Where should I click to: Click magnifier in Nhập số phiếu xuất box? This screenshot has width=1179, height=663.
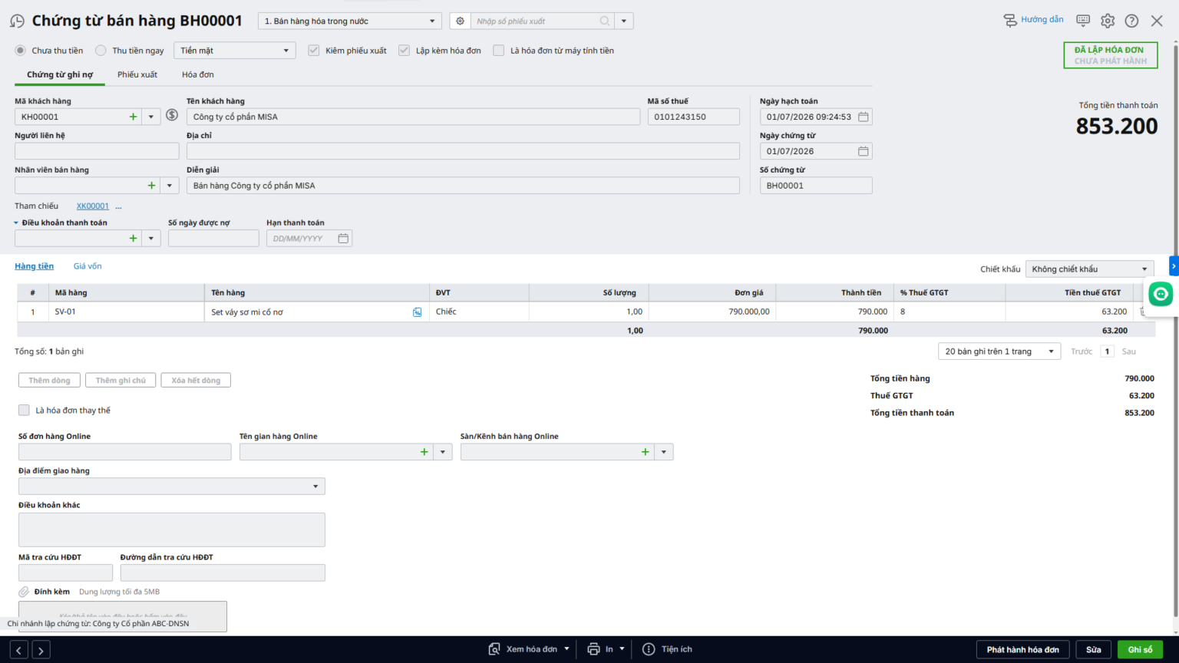(605, 21)
